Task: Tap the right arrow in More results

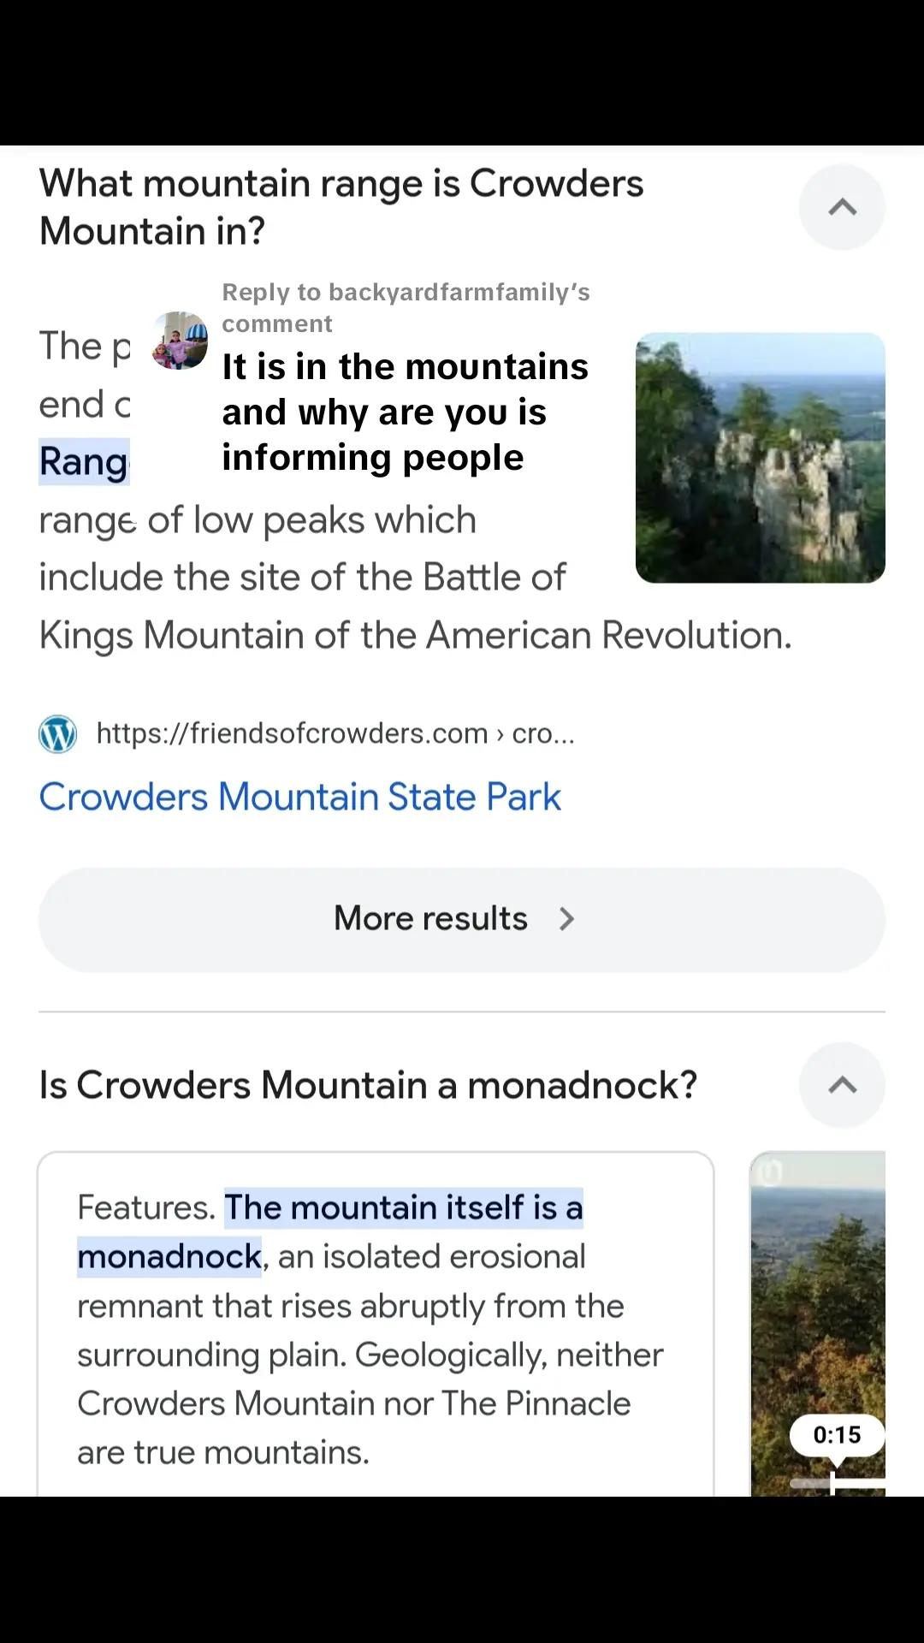Action: point(566,919)
